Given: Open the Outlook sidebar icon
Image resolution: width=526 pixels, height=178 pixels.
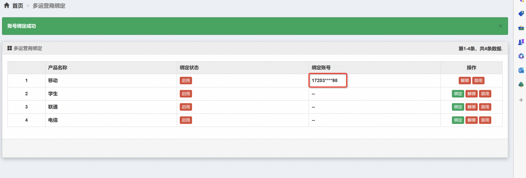Looking at the screenshot, I should coord(521,70).
